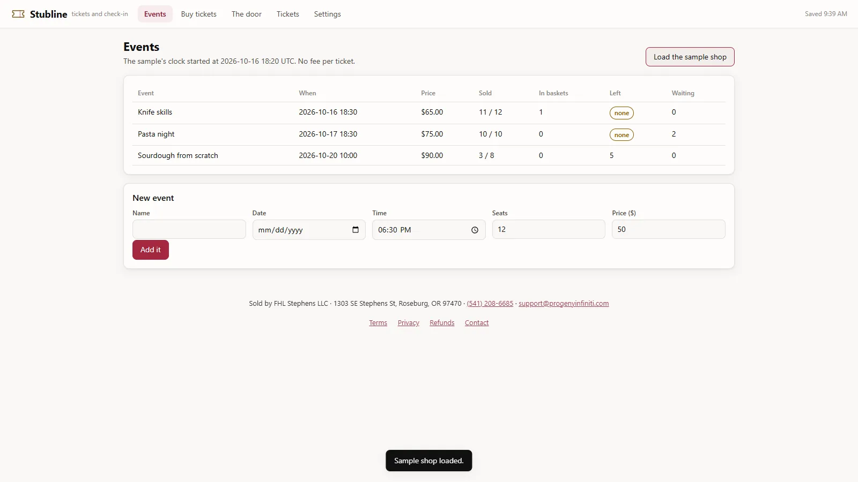
Task: Click the 11 / 12 sold value
Action: tap(491, 112)
